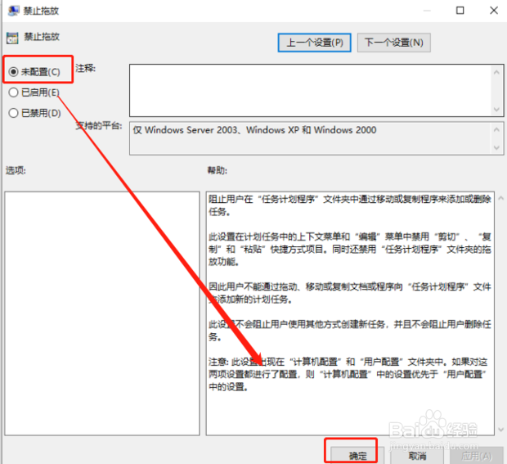
Task: Maximize the 禁止拖放 window
Action: [x=460, y=11]
